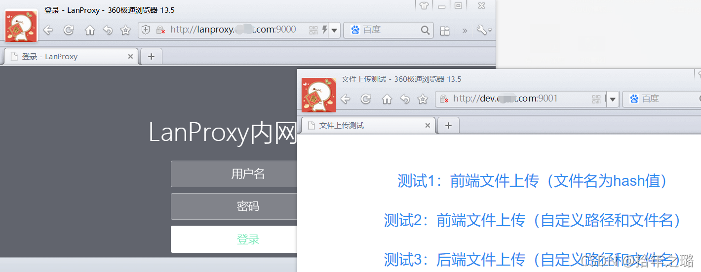Viewport: 701px width, 272px height.
Task: Click the 登录 login button
Action: click(234, 239)
